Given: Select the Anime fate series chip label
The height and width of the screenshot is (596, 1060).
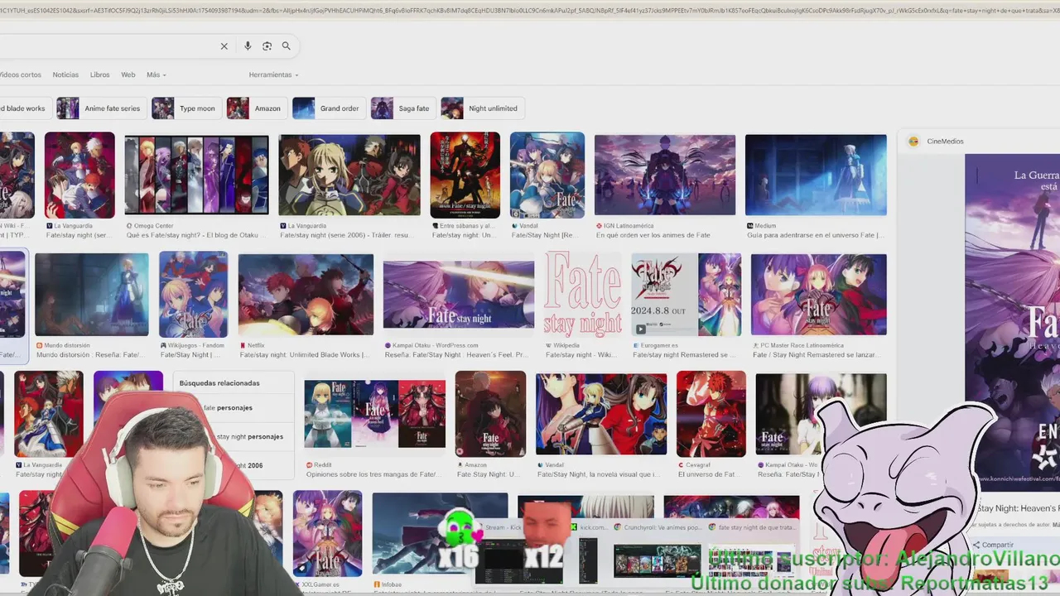Looking at the screenshot, I should click(113, 108).
